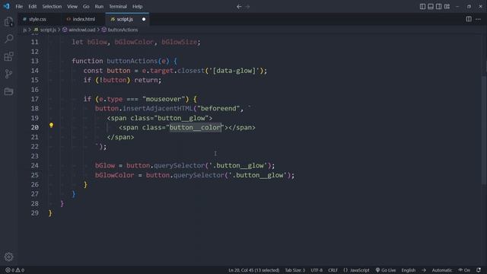Viewport: 487px width, 274px height.
Task: Expand the script.js breadcrumb
Action: tap(48, 30)
